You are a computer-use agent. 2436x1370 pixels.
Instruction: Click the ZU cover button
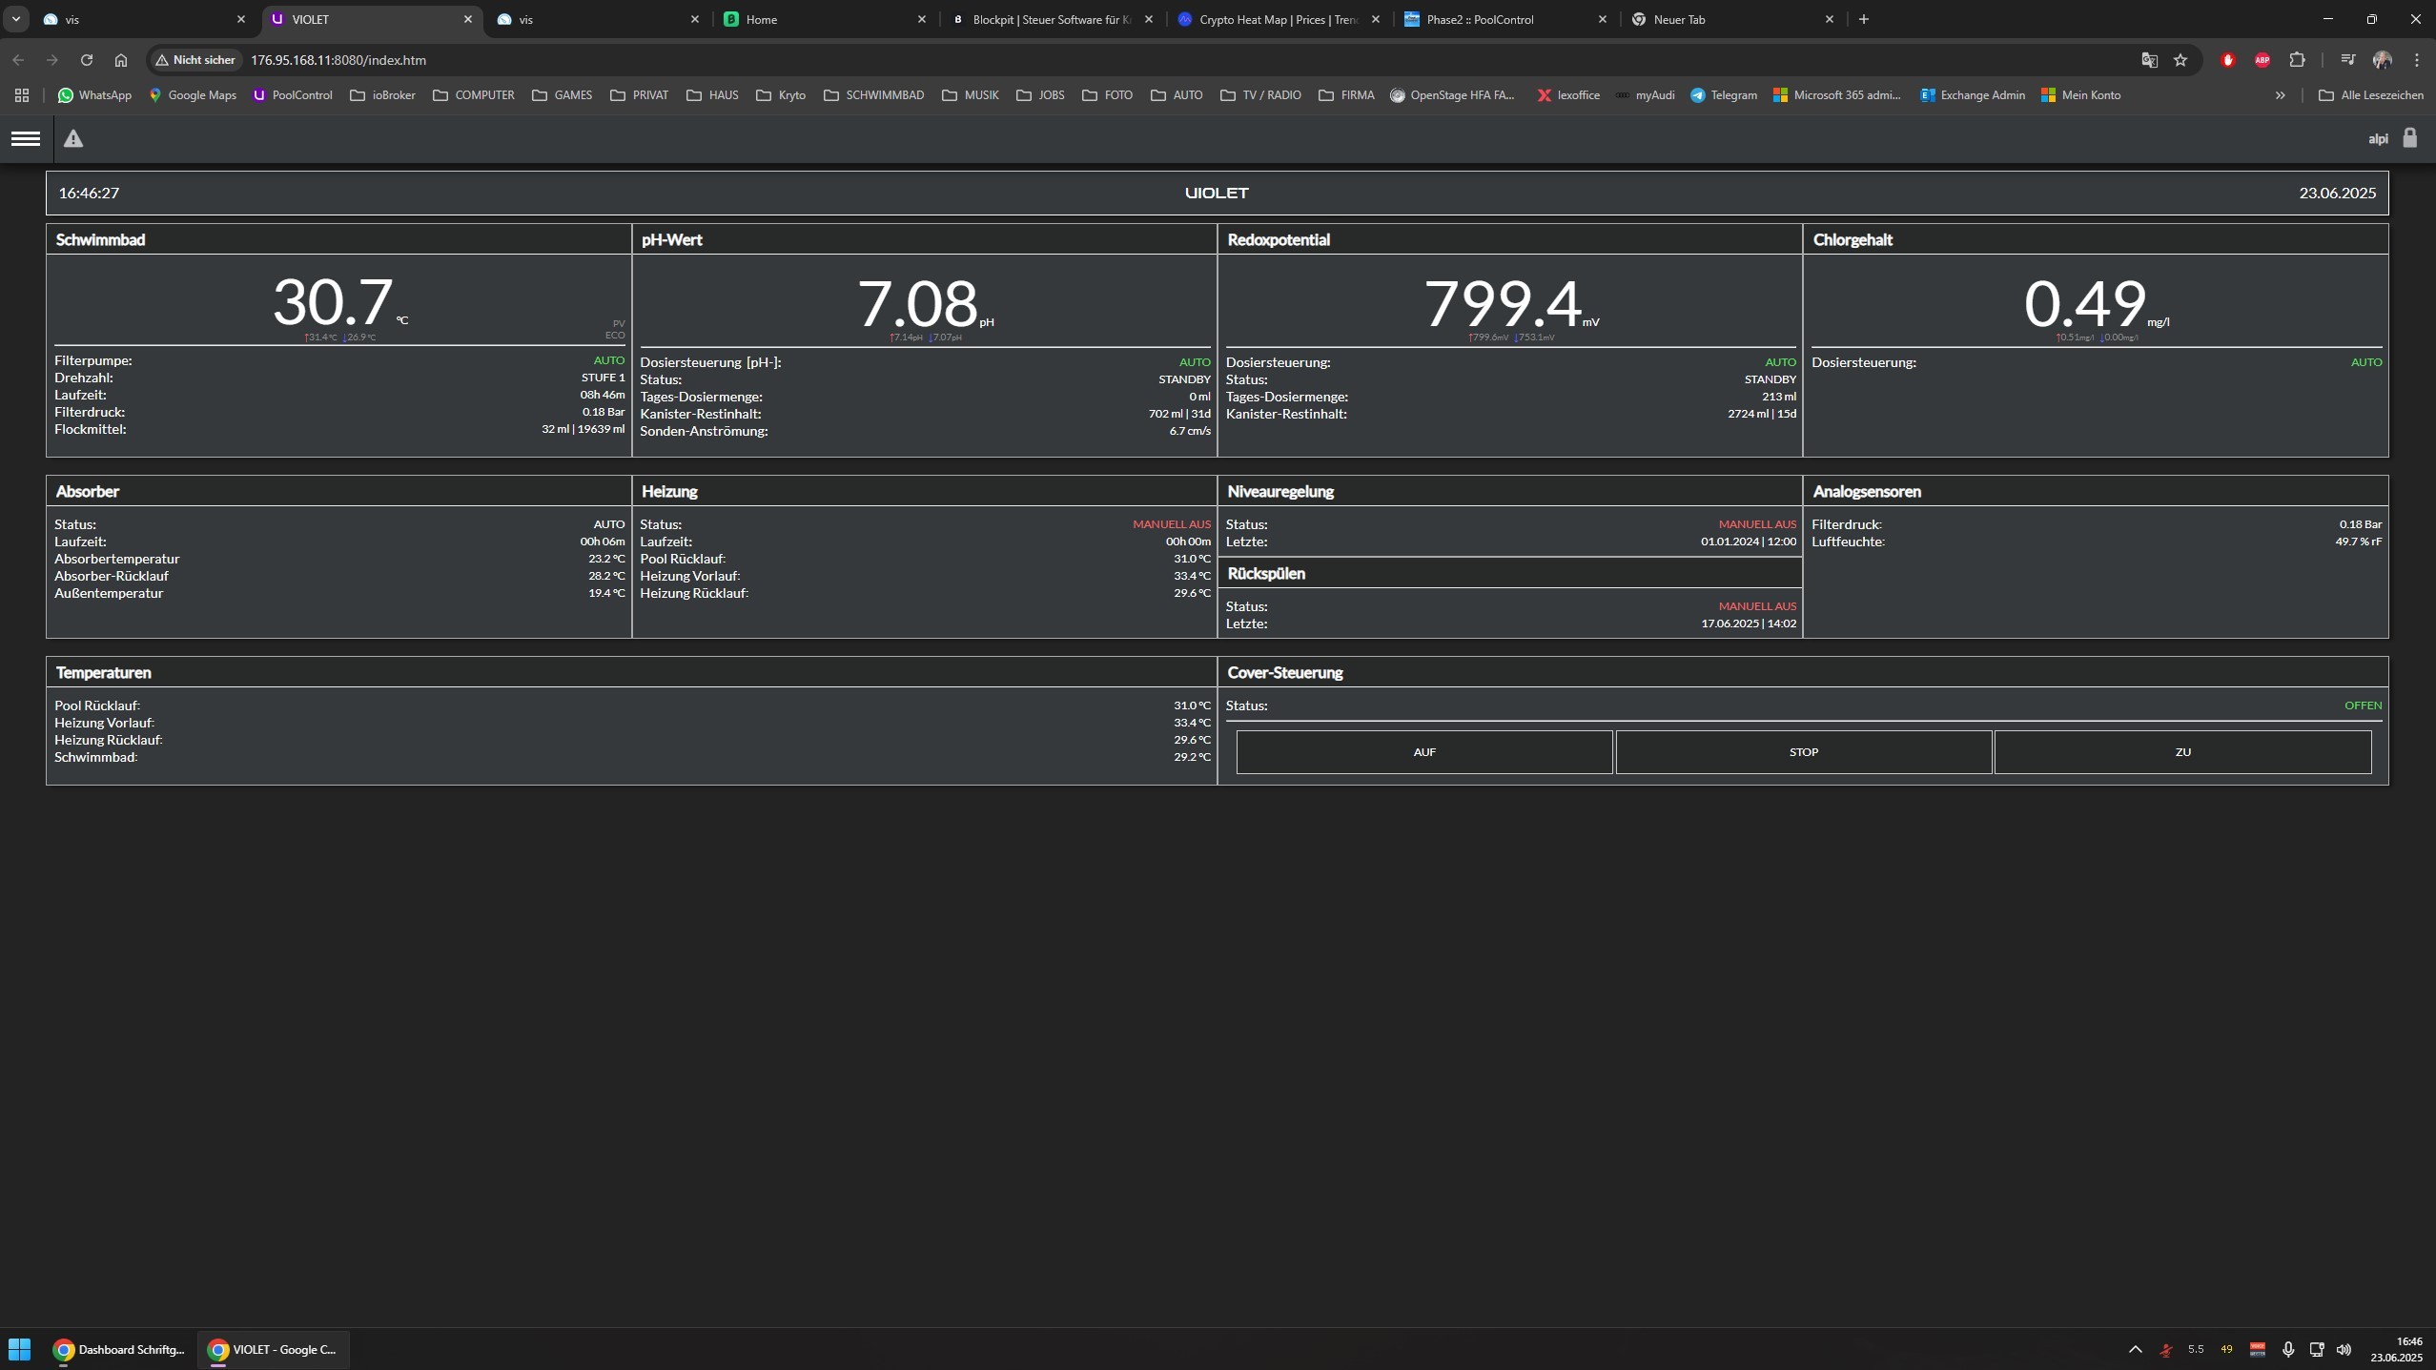click(2181, 752)
